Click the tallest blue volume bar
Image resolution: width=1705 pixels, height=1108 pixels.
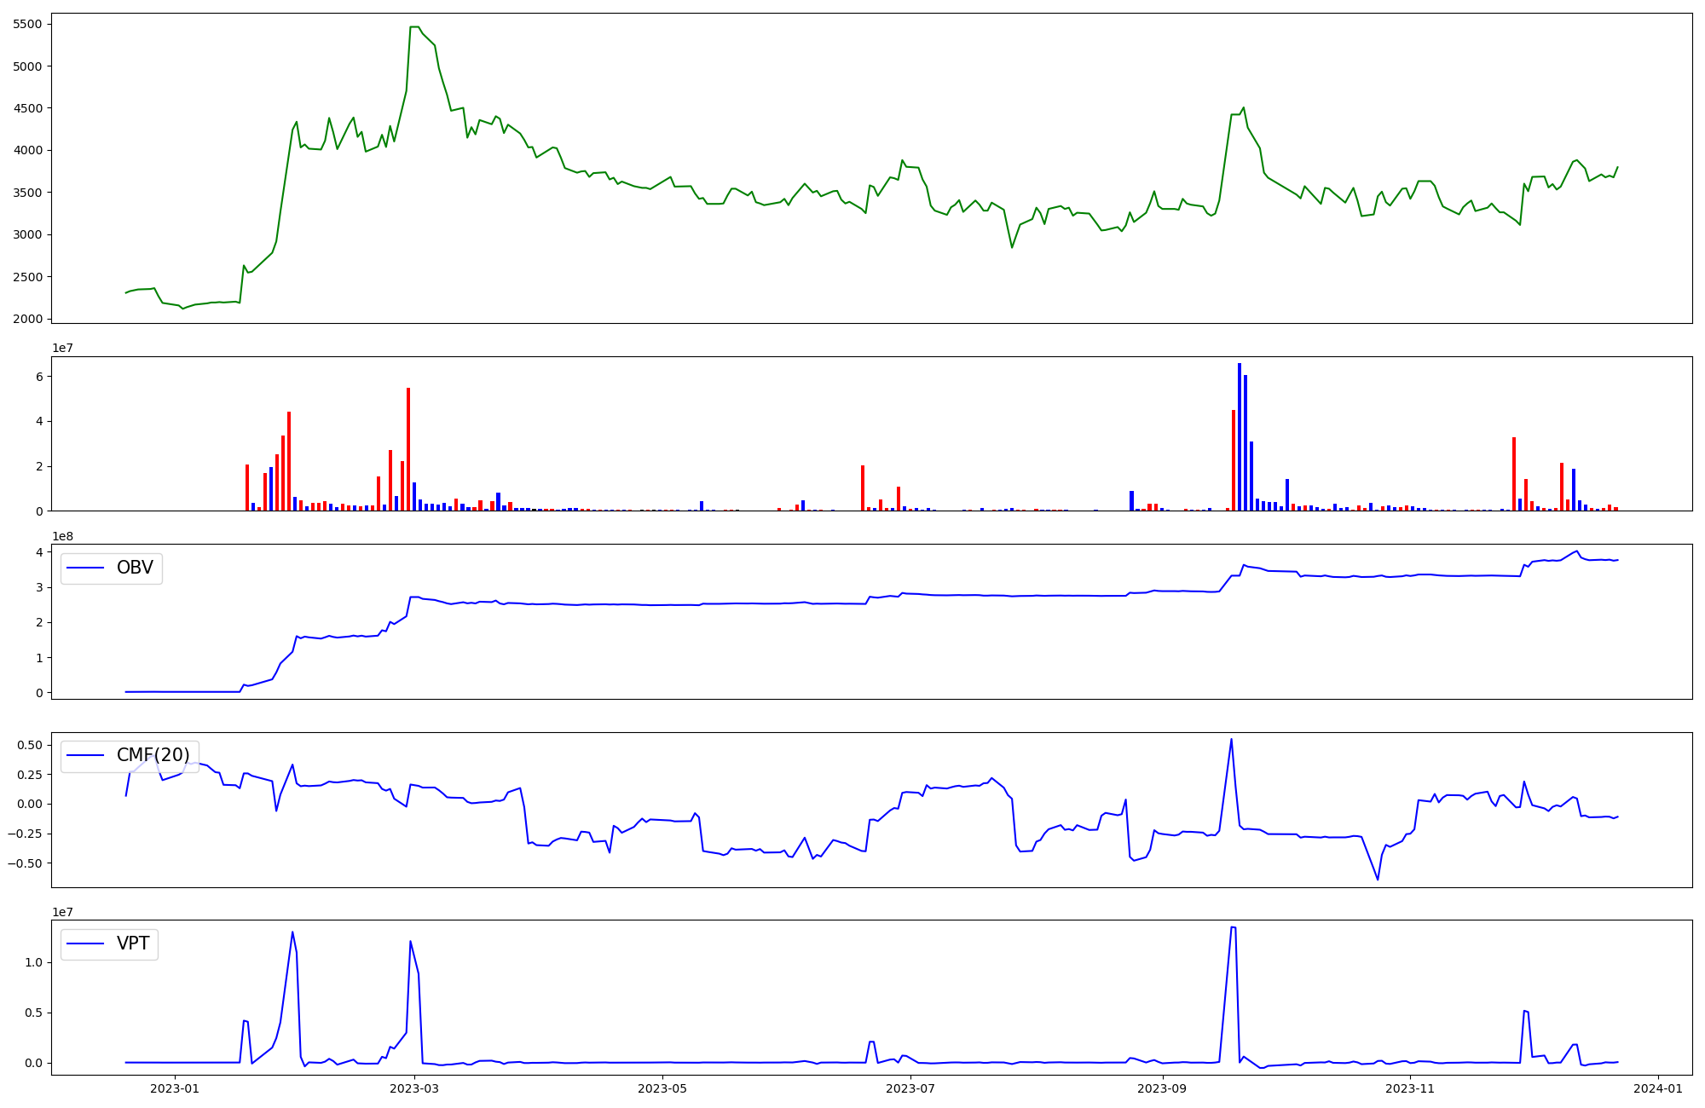(x=1239, y=436)
